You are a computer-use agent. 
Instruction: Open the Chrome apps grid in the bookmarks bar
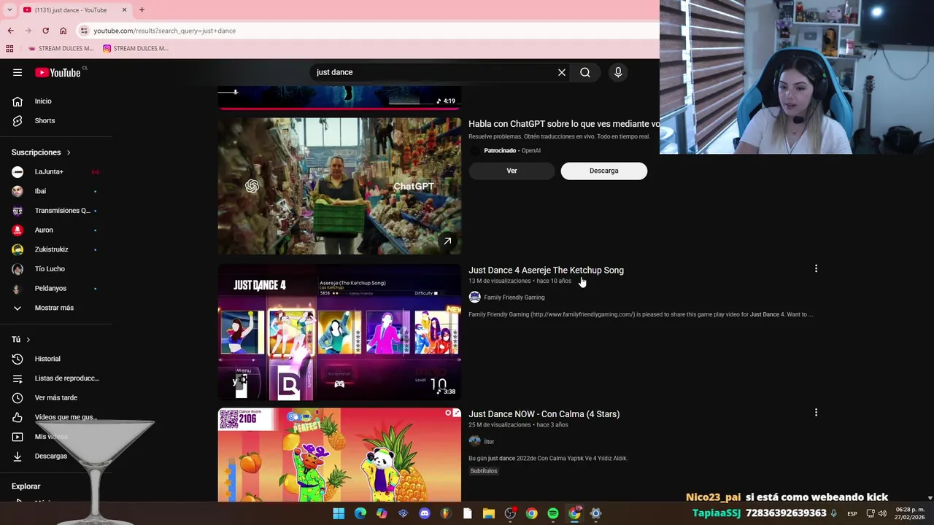click(9, 48)
